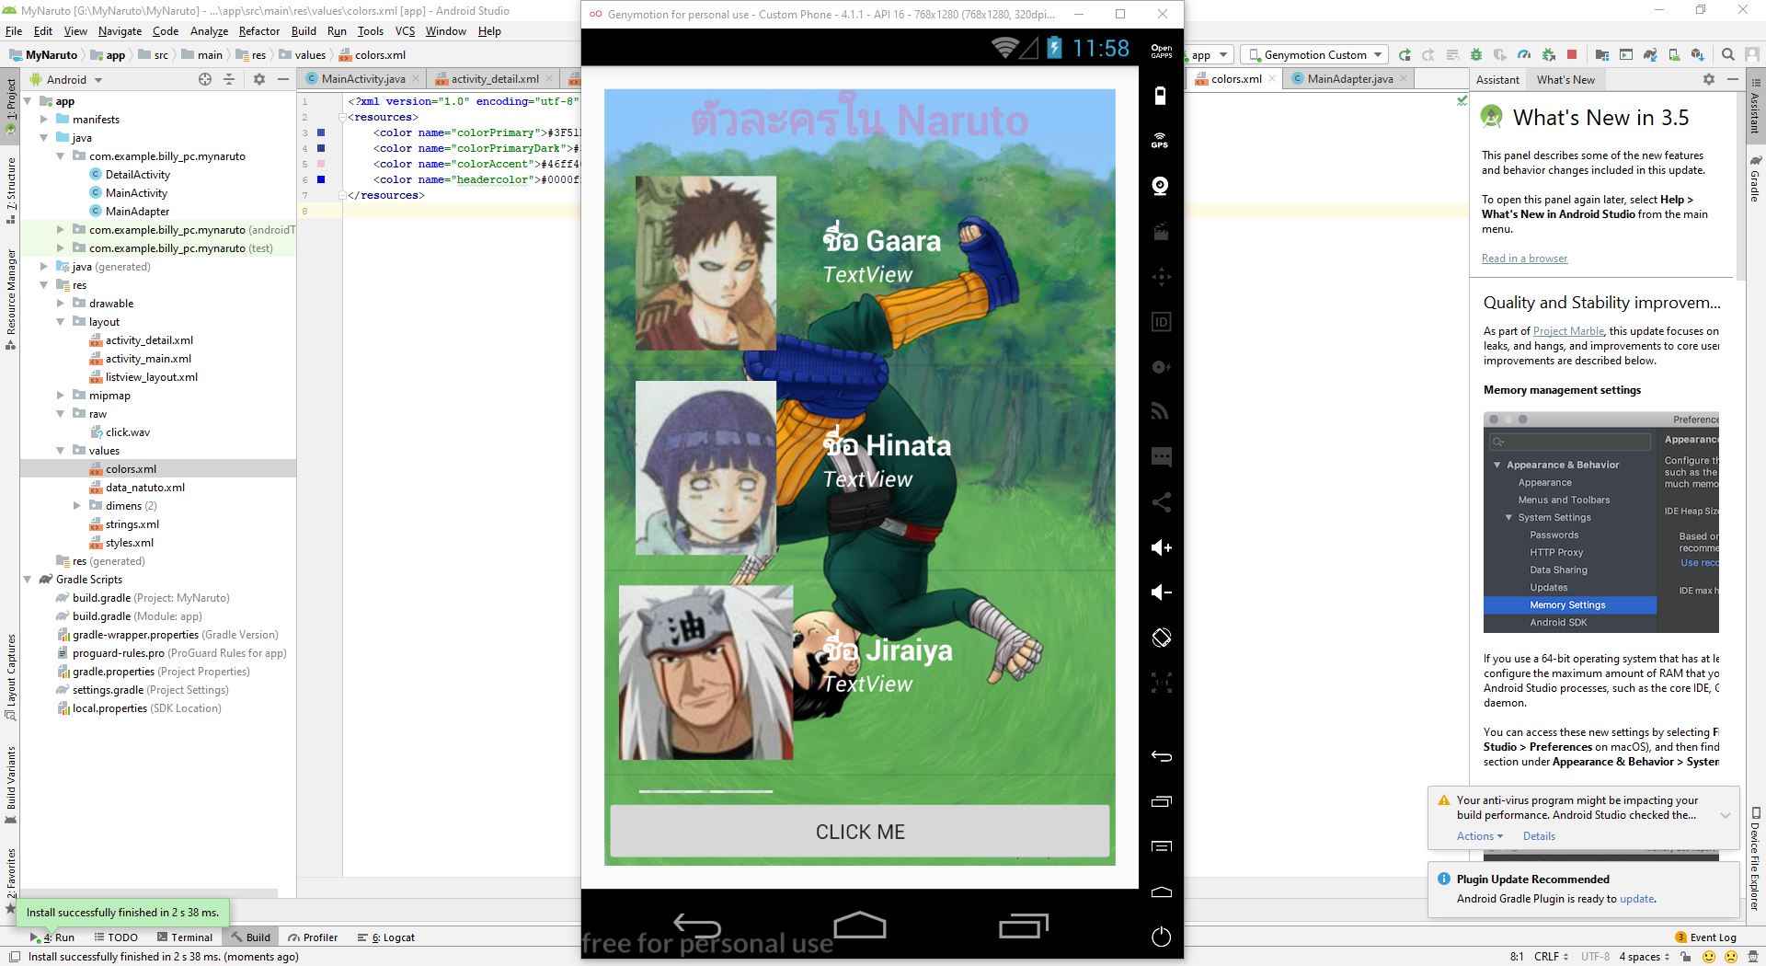
Task: Click Genymotion volume up icon
Action: (1161, 547)
